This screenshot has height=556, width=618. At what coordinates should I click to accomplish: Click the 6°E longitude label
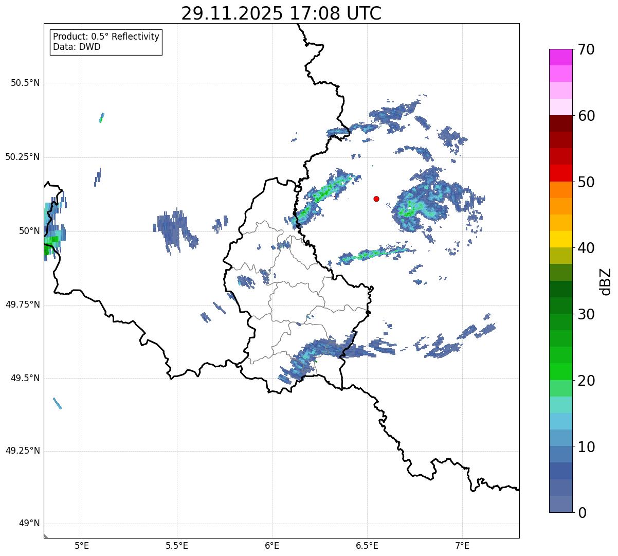coord(272,545)
